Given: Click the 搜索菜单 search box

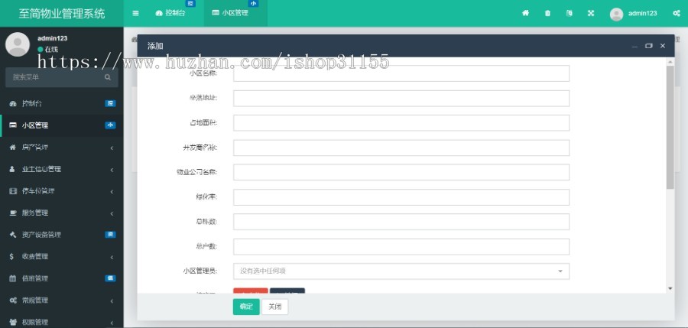Looking at the screenshot, I should pyautogui.click(x=61, y=77).
